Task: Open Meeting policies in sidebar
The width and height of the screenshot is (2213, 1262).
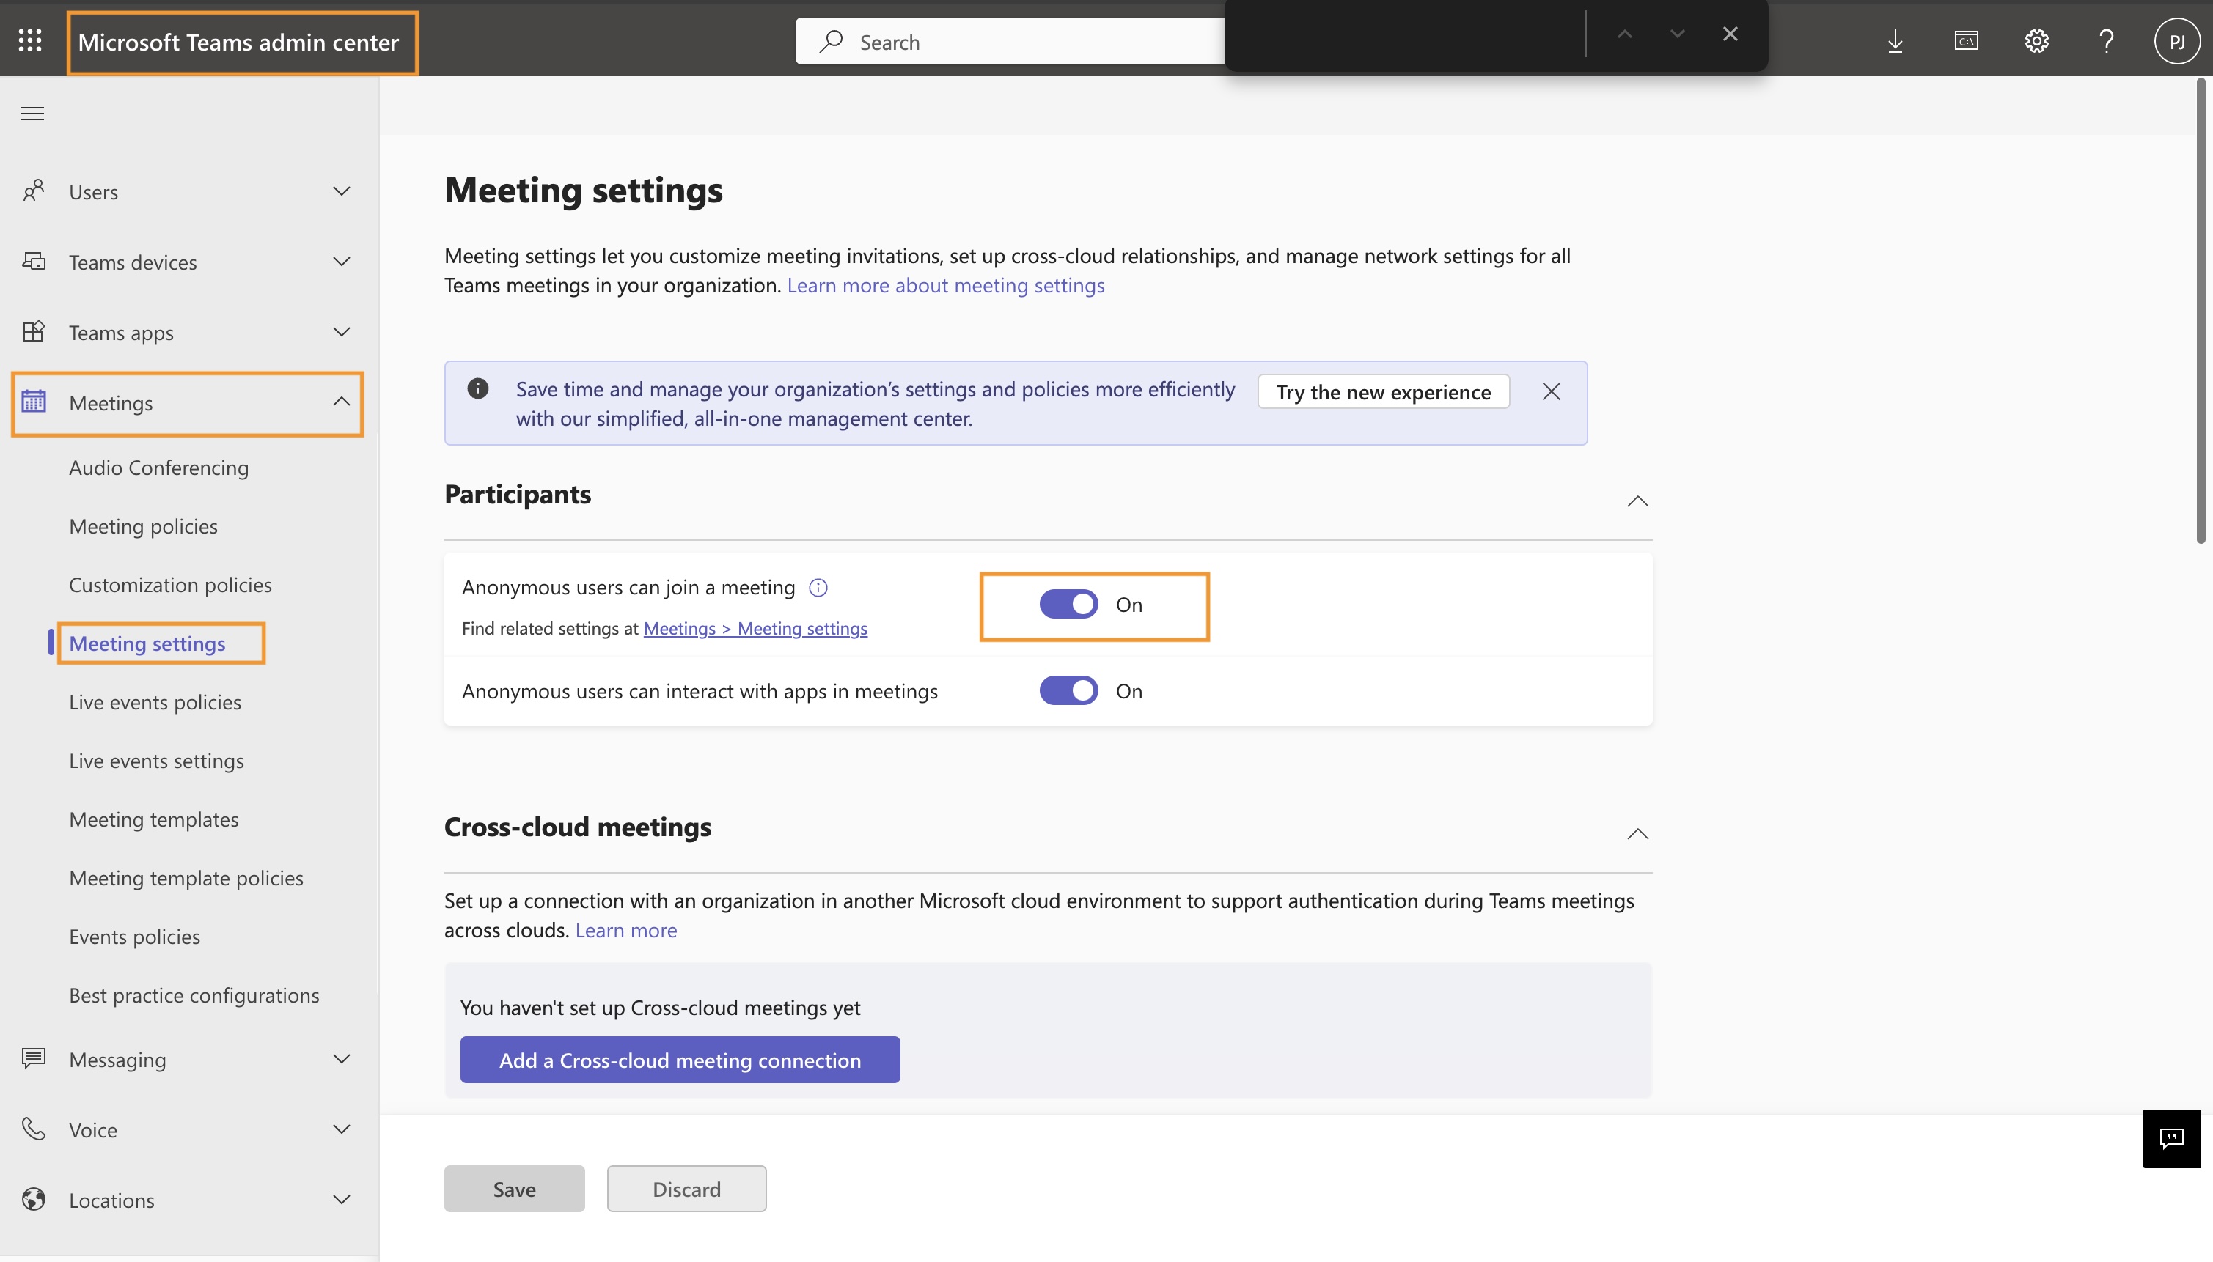Action: point(143,526)
